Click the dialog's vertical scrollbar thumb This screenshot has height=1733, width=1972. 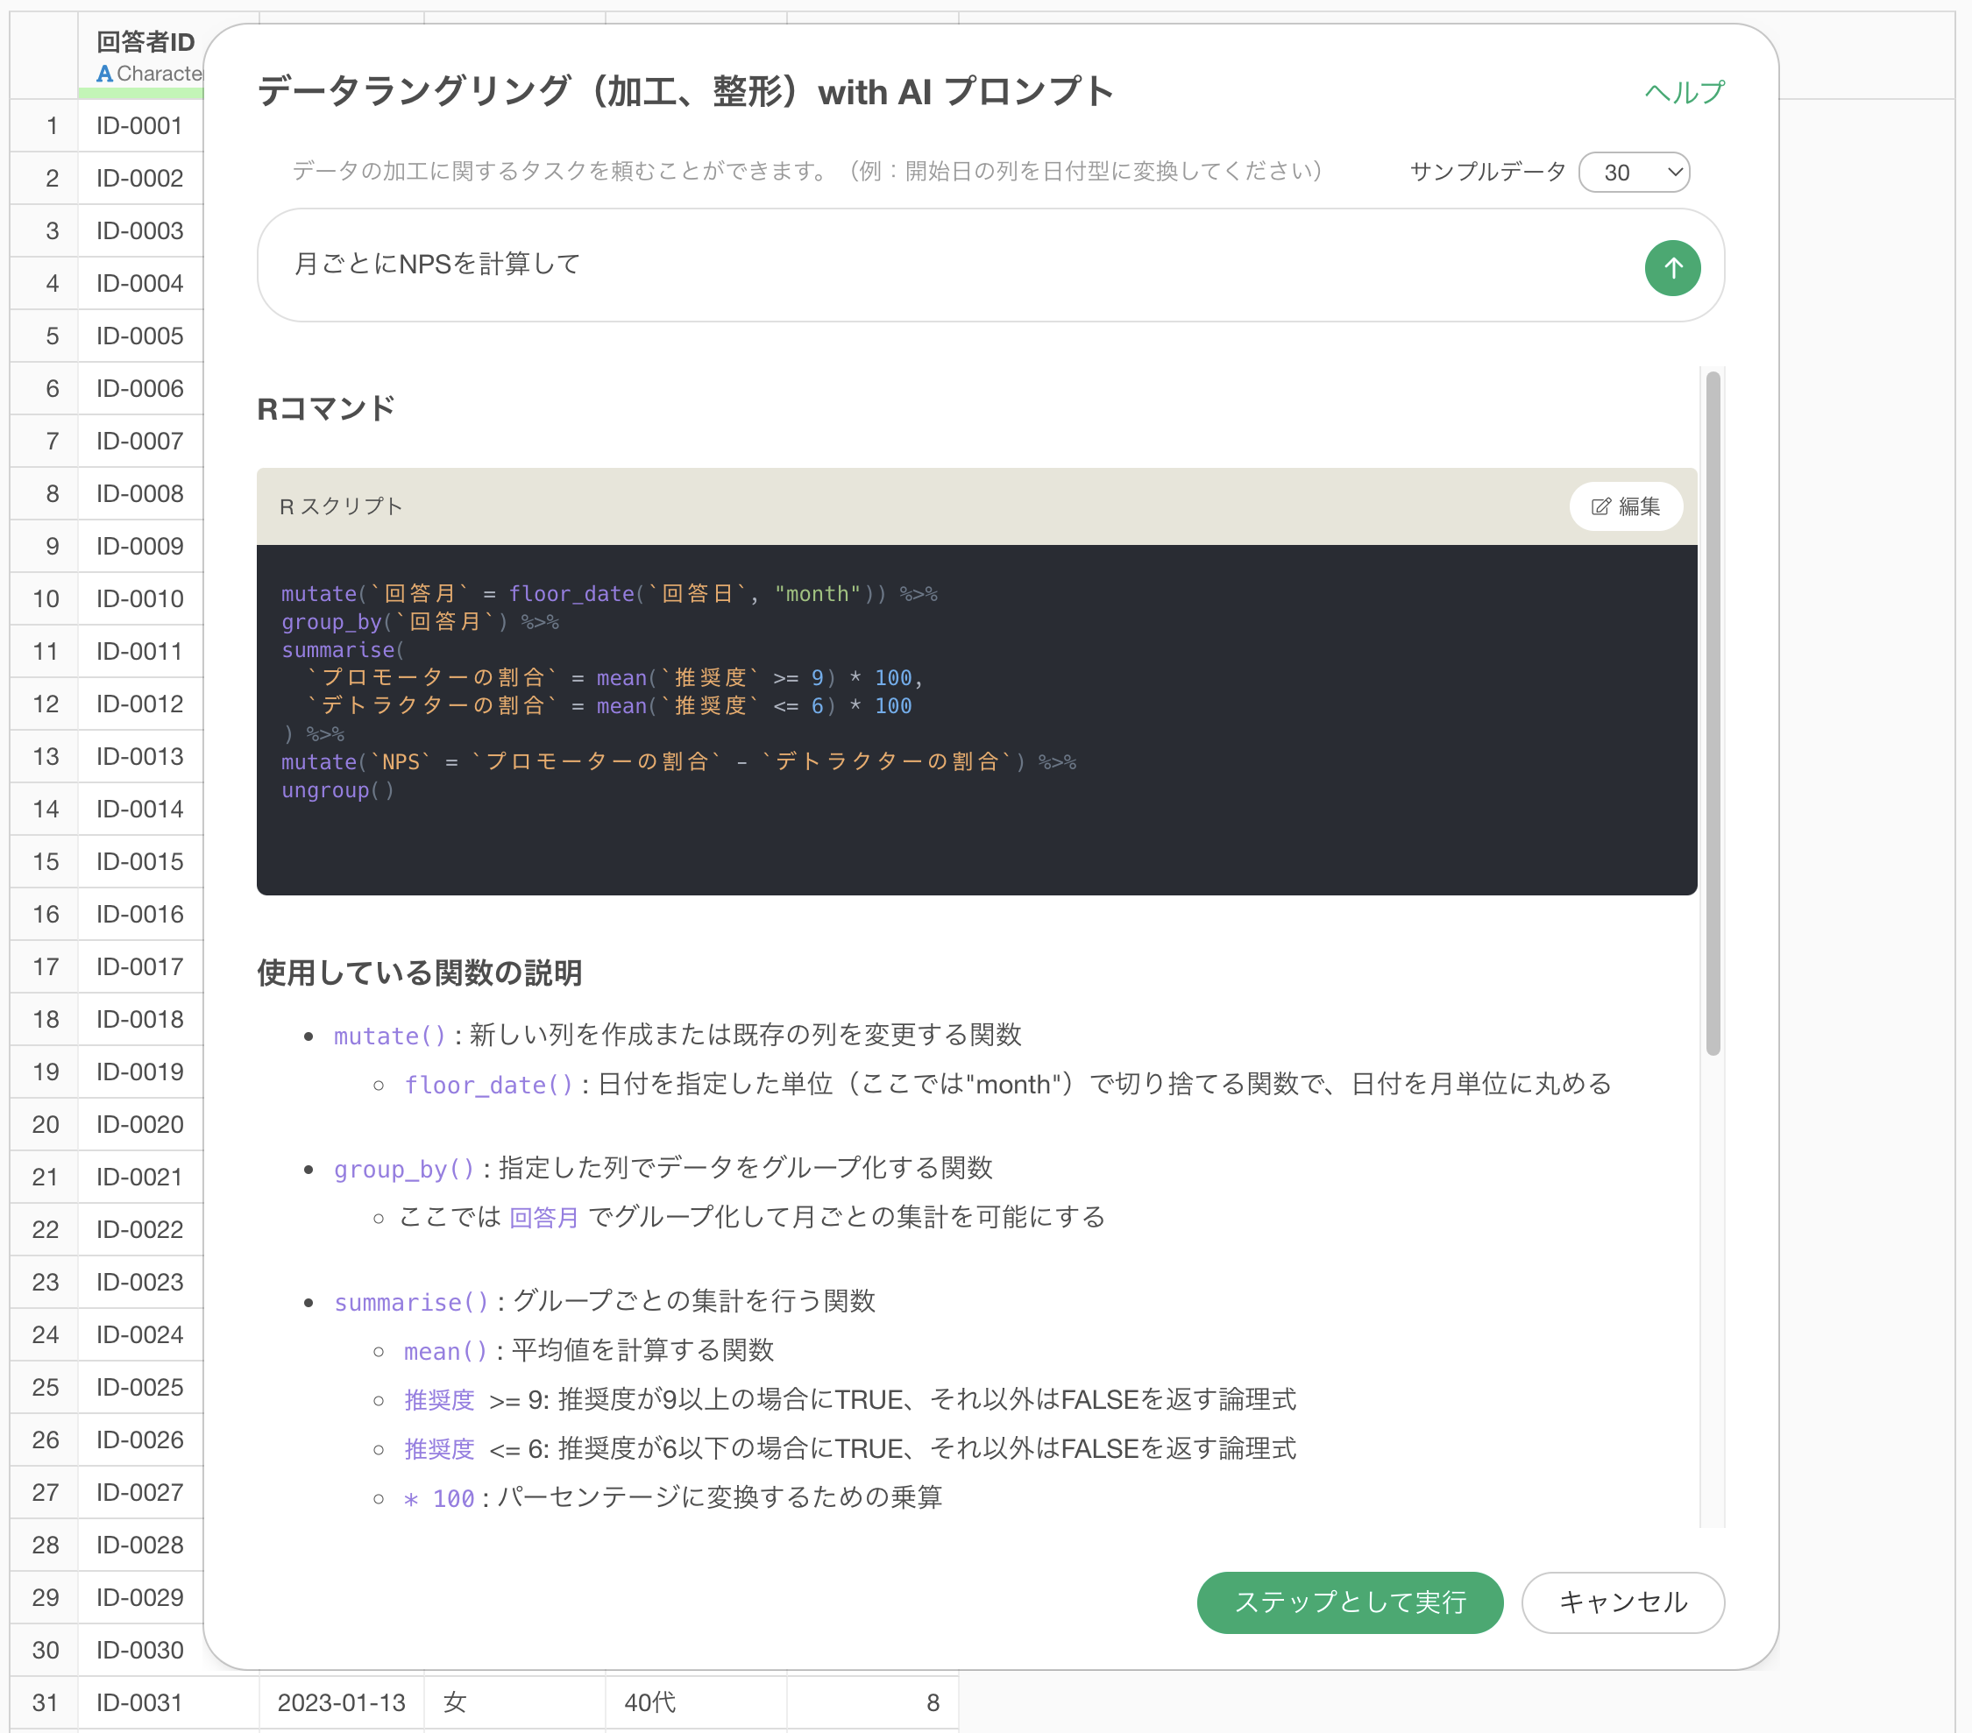[1713, 714]
